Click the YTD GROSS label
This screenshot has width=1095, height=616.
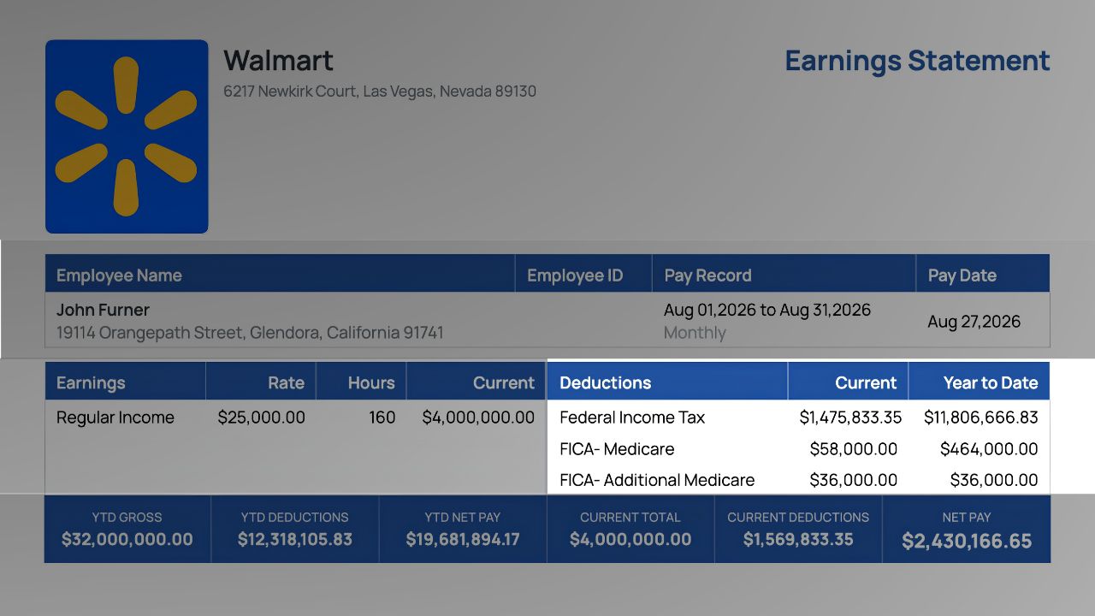pos(127,517)
